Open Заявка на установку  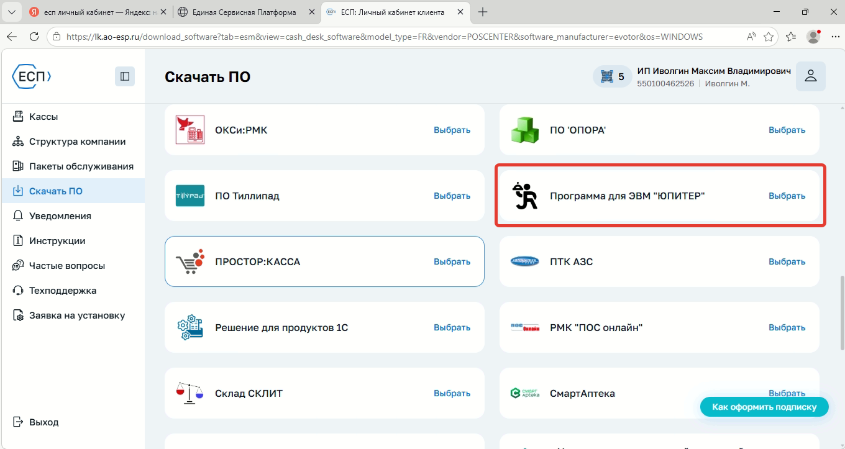(72, 315)
